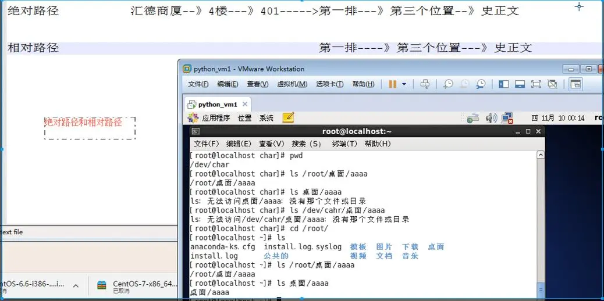Click install.log.syslog in terminal output
This screenshot has height=301, width=604.
pos(303,247)
